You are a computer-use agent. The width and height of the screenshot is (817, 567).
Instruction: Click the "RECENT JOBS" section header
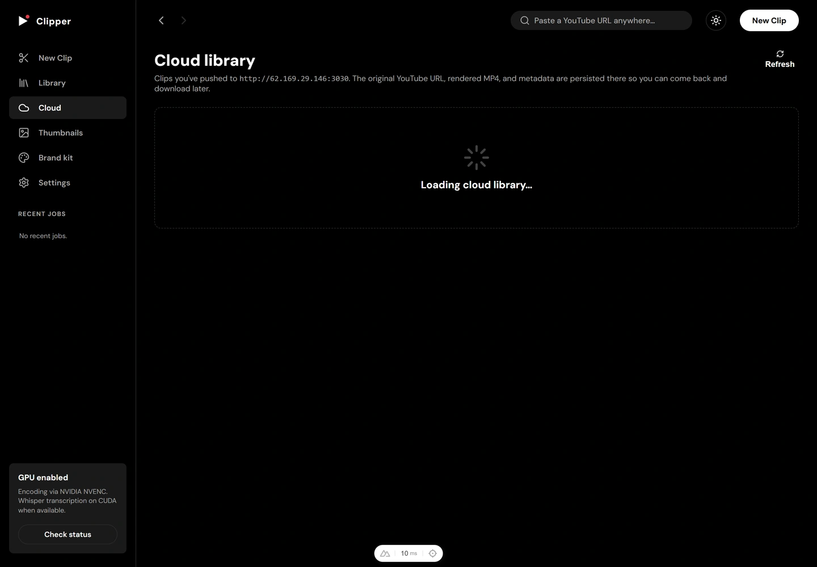pos(42,214)
